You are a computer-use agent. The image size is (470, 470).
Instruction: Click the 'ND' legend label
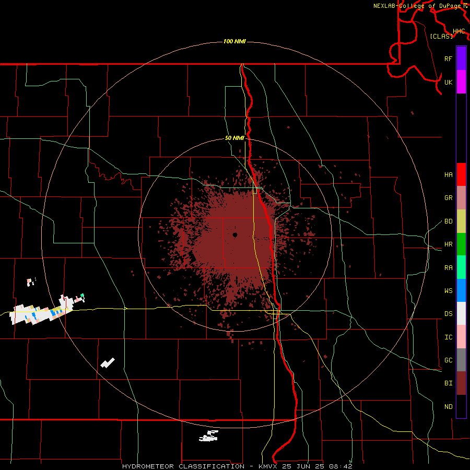[448, 407]
